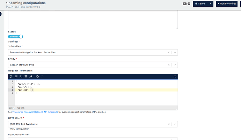
Task: Compact JSON in the editor toolbar
Action: tap(16, 77)
